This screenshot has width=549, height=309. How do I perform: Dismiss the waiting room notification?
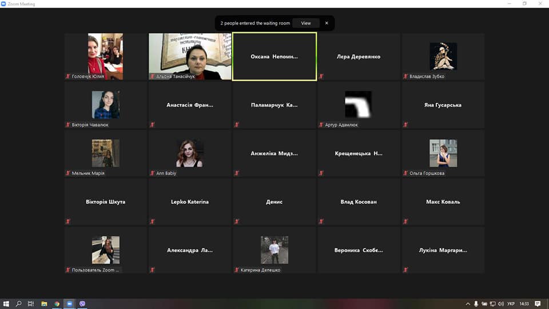click(x=327, y=23)
